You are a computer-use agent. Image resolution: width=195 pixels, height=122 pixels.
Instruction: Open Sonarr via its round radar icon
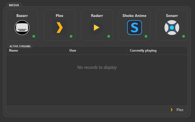(172, 28)
